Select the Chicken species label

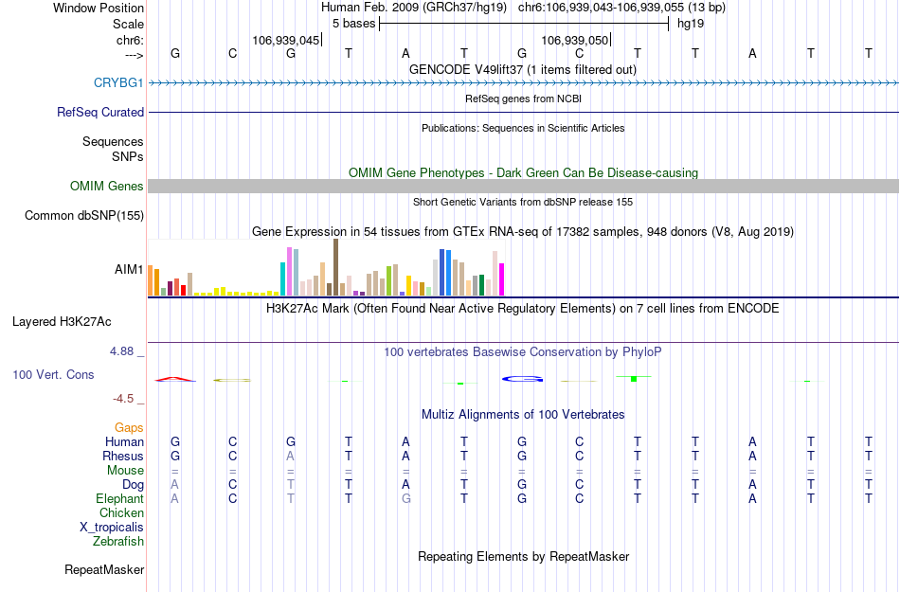point(121,512)
